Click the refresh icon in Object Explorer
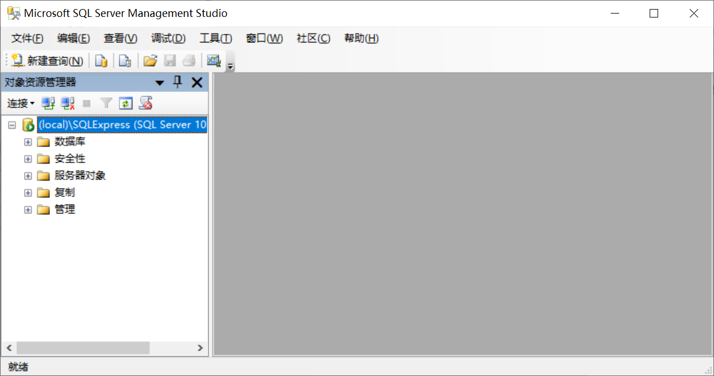 pyautogui.click(x=126, y=103)
